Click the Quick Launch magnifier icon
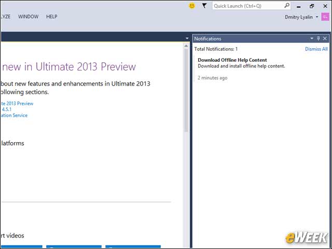 286,6
